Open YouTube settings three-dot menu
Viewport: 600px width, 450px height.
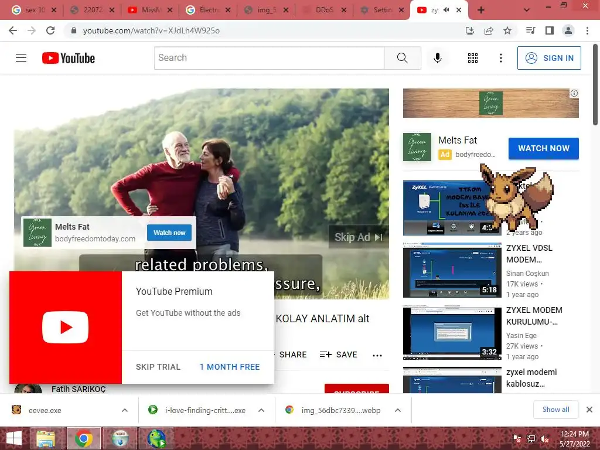(500, 58)
